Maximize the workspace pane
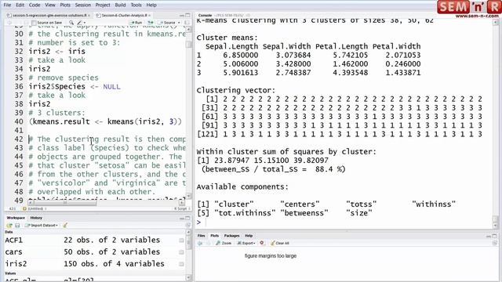Viewport: 502px width, 282px height. coord(188,218)
